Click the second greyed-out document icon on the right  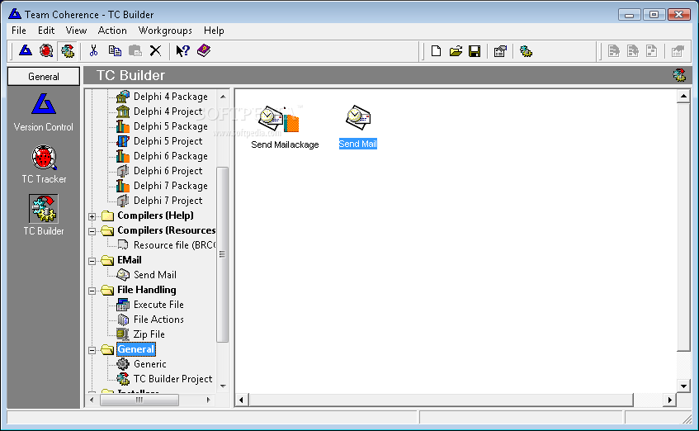(x=633, y=51)
